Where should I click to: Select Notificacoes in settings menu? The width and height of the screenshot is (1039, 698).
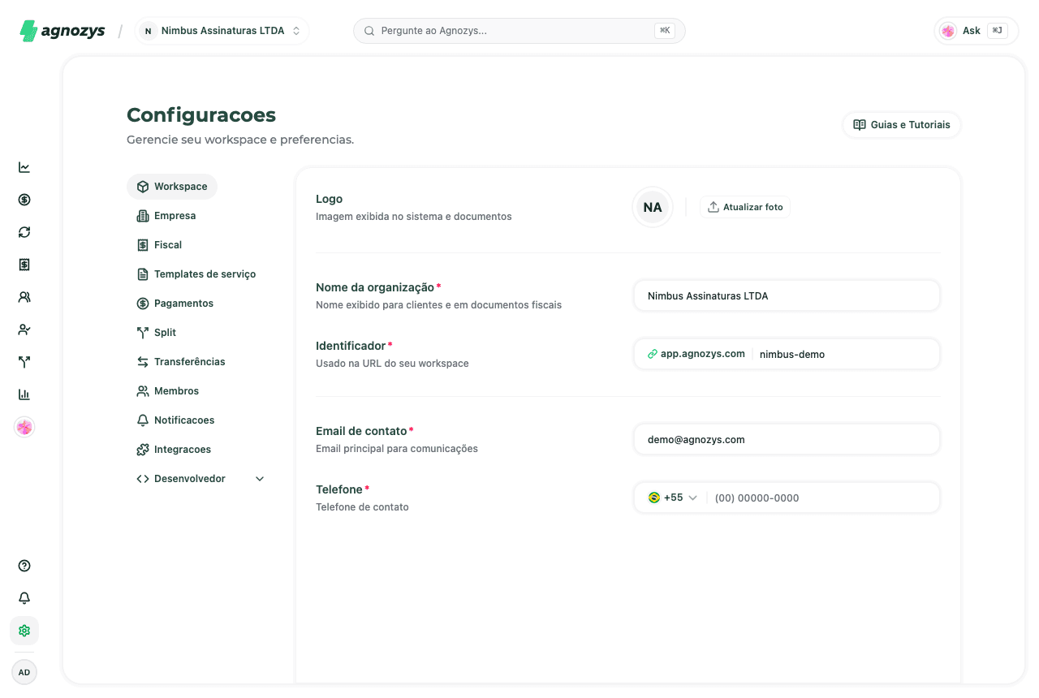coord(175,420)
